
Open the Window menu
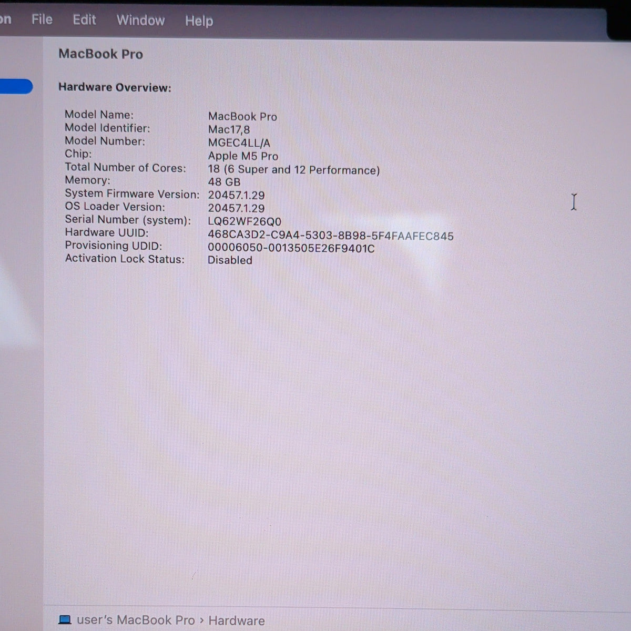140,21
